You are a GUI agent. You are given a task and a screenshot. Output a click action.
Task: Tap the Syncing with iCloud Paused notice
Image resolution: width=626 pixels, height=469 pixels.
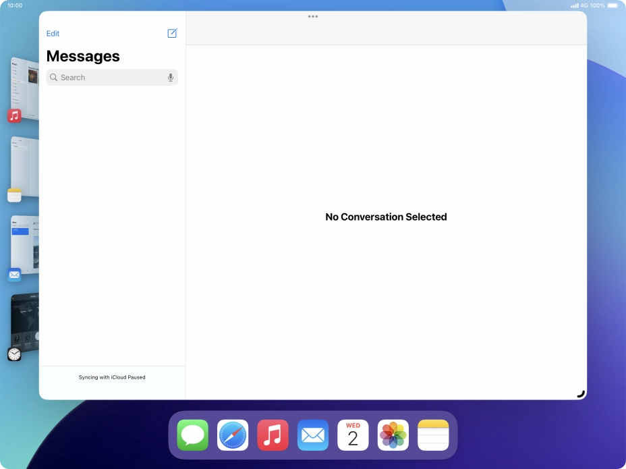[112, 377]
